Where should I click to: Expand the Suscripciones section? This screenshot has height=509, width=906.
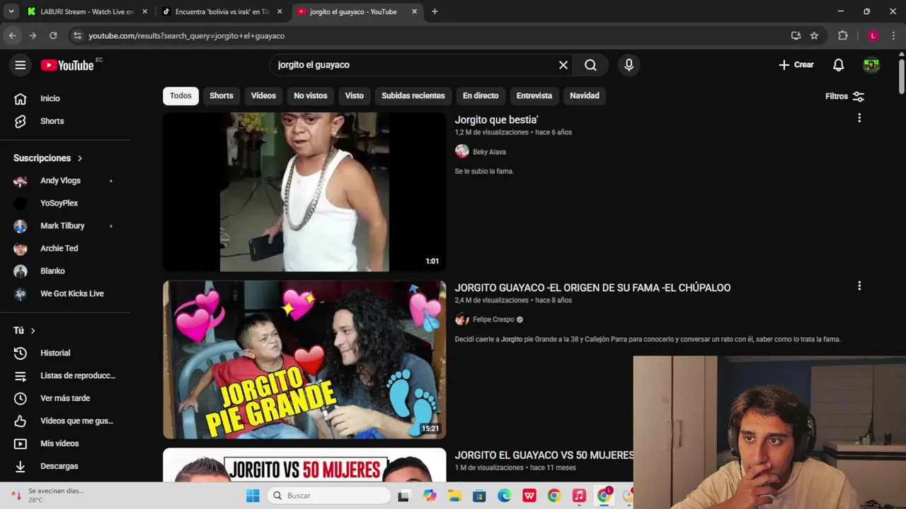[x=48, y=158]
